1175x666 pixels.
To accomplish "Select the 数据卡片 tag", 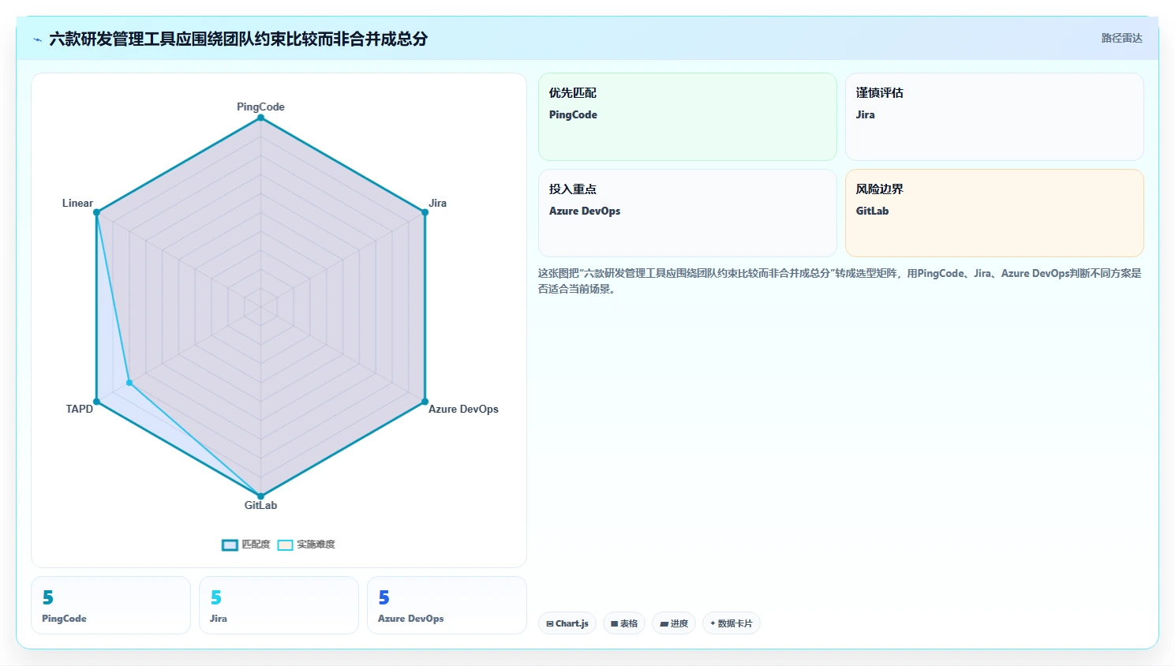I will (x=732, y=623).
